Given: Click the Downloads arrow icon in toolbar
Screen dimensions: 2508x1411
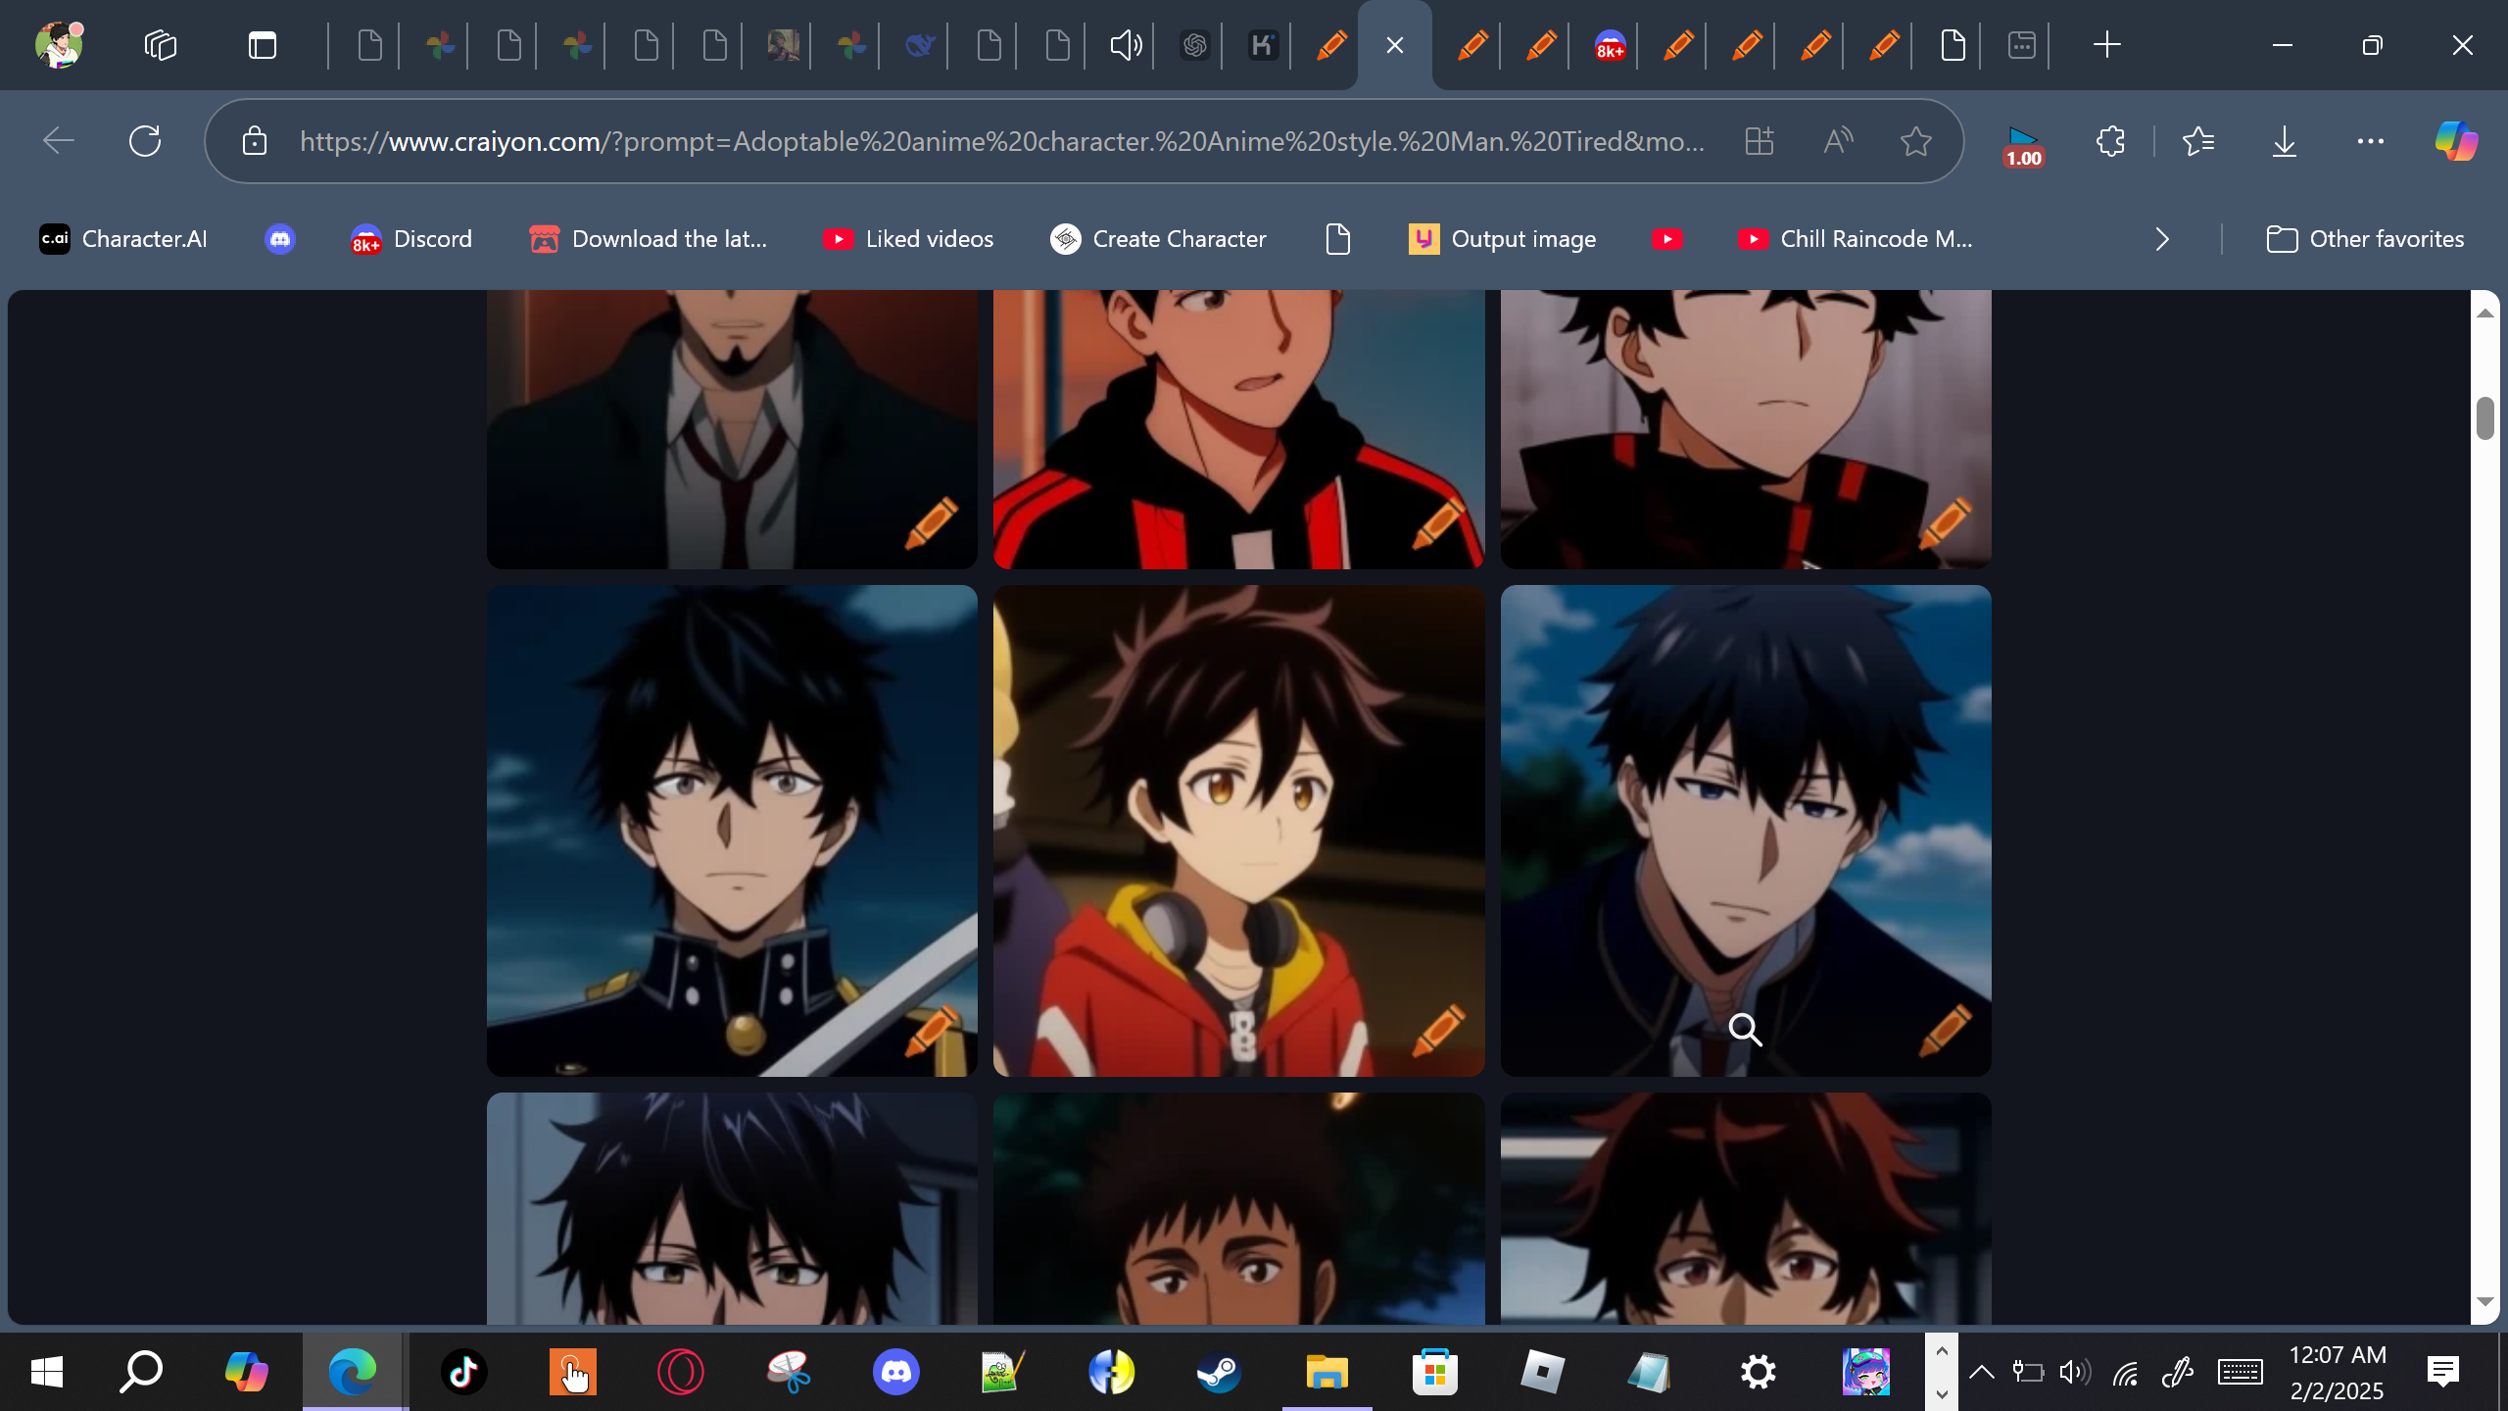Looking at the screenshot, I should click(2284, 141).
